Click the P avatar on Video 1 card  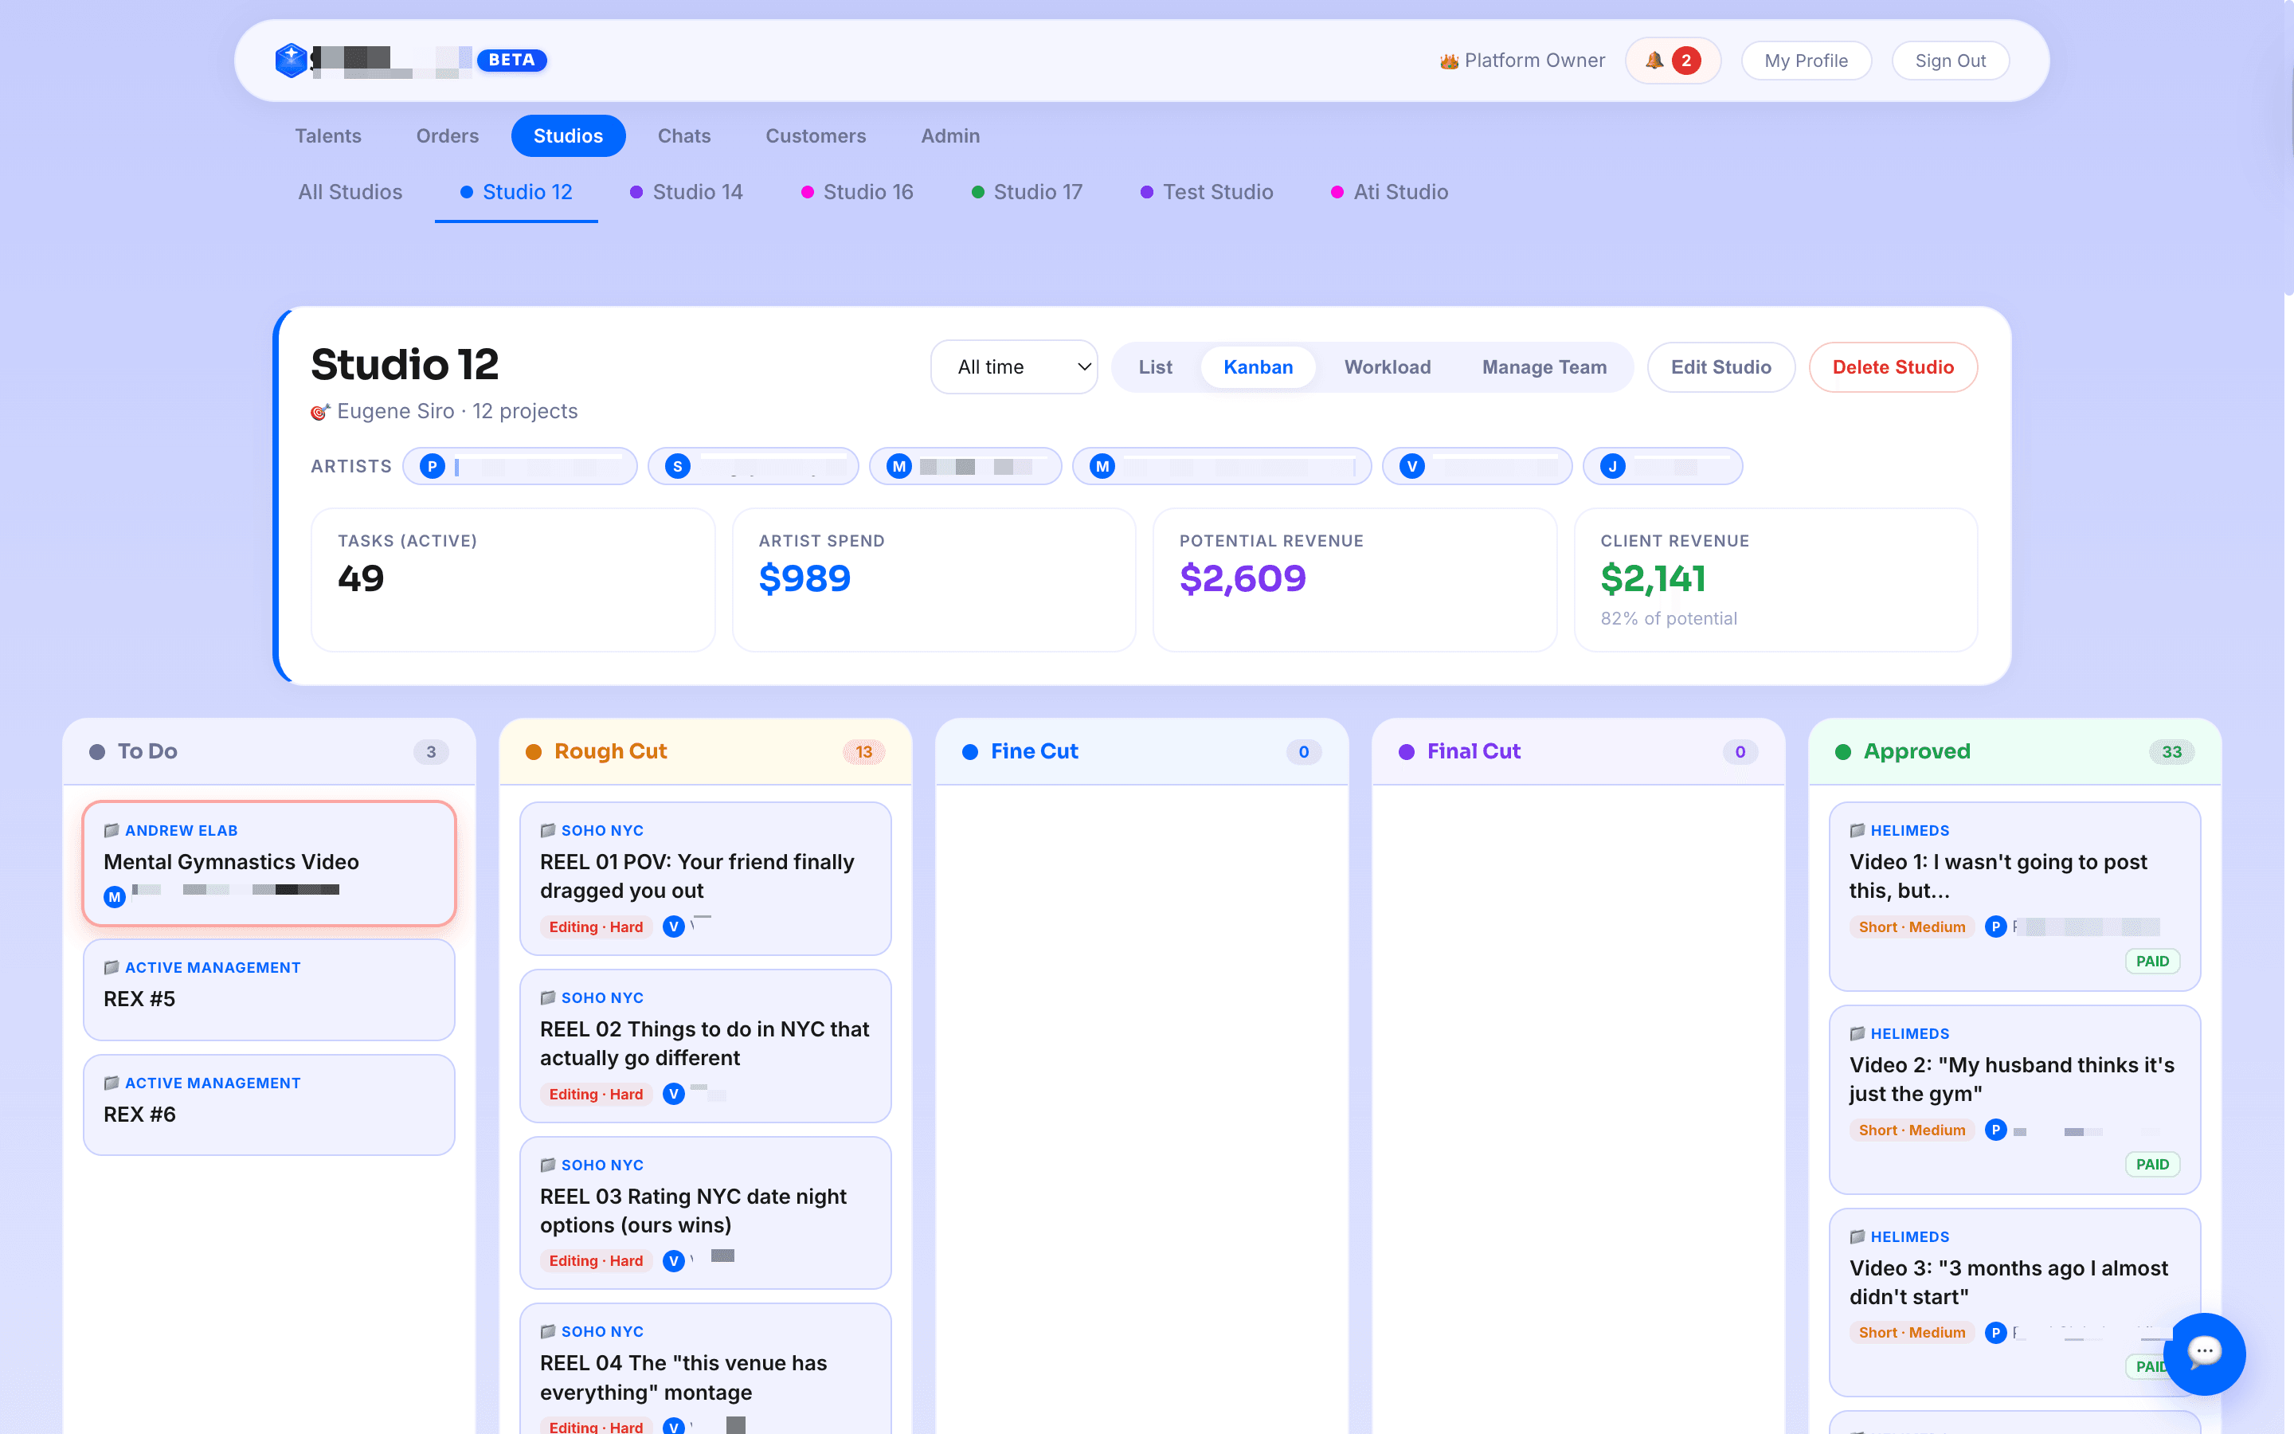1995,927
